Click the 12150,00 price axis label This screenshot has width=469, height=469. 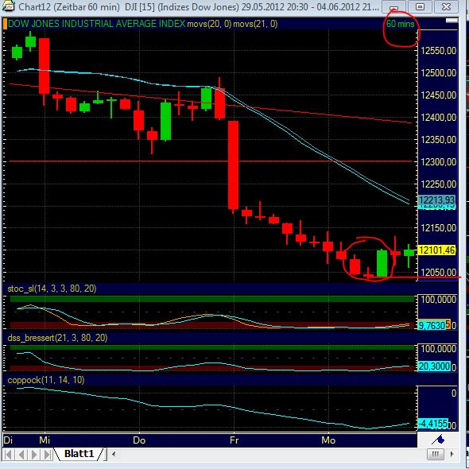coord(439,228)
